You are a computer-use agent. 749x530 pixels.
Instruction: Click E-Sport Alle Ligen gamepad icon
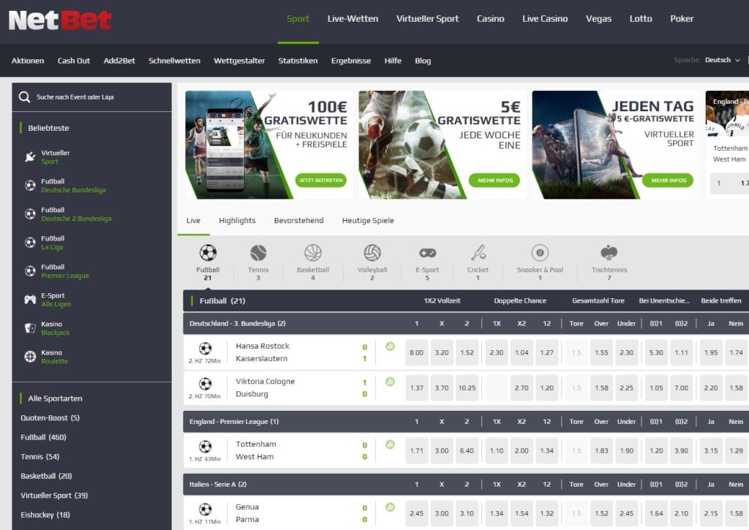point(30,300)
